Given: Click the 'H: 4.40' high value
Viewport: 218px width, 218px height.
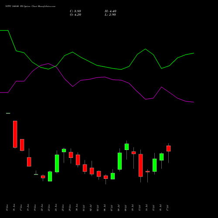Looking at the screenshot, I should point(110,11).
